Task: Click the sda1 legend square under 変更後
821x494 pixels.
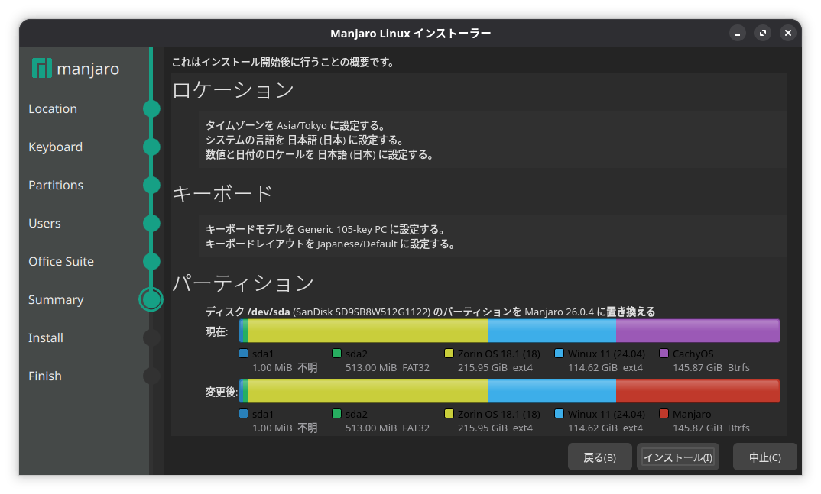Action: [244, 414]
